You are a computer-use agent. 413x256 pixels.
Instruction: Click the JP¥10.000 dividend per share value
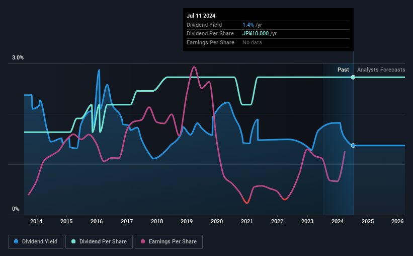point(256,34)
